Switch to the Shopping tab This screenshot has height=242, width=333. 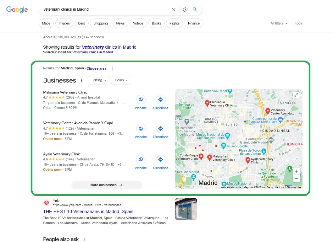pos(100,23)
